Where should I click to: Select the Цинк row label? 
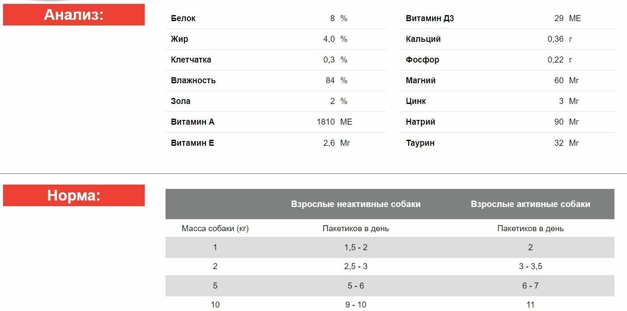416,101
